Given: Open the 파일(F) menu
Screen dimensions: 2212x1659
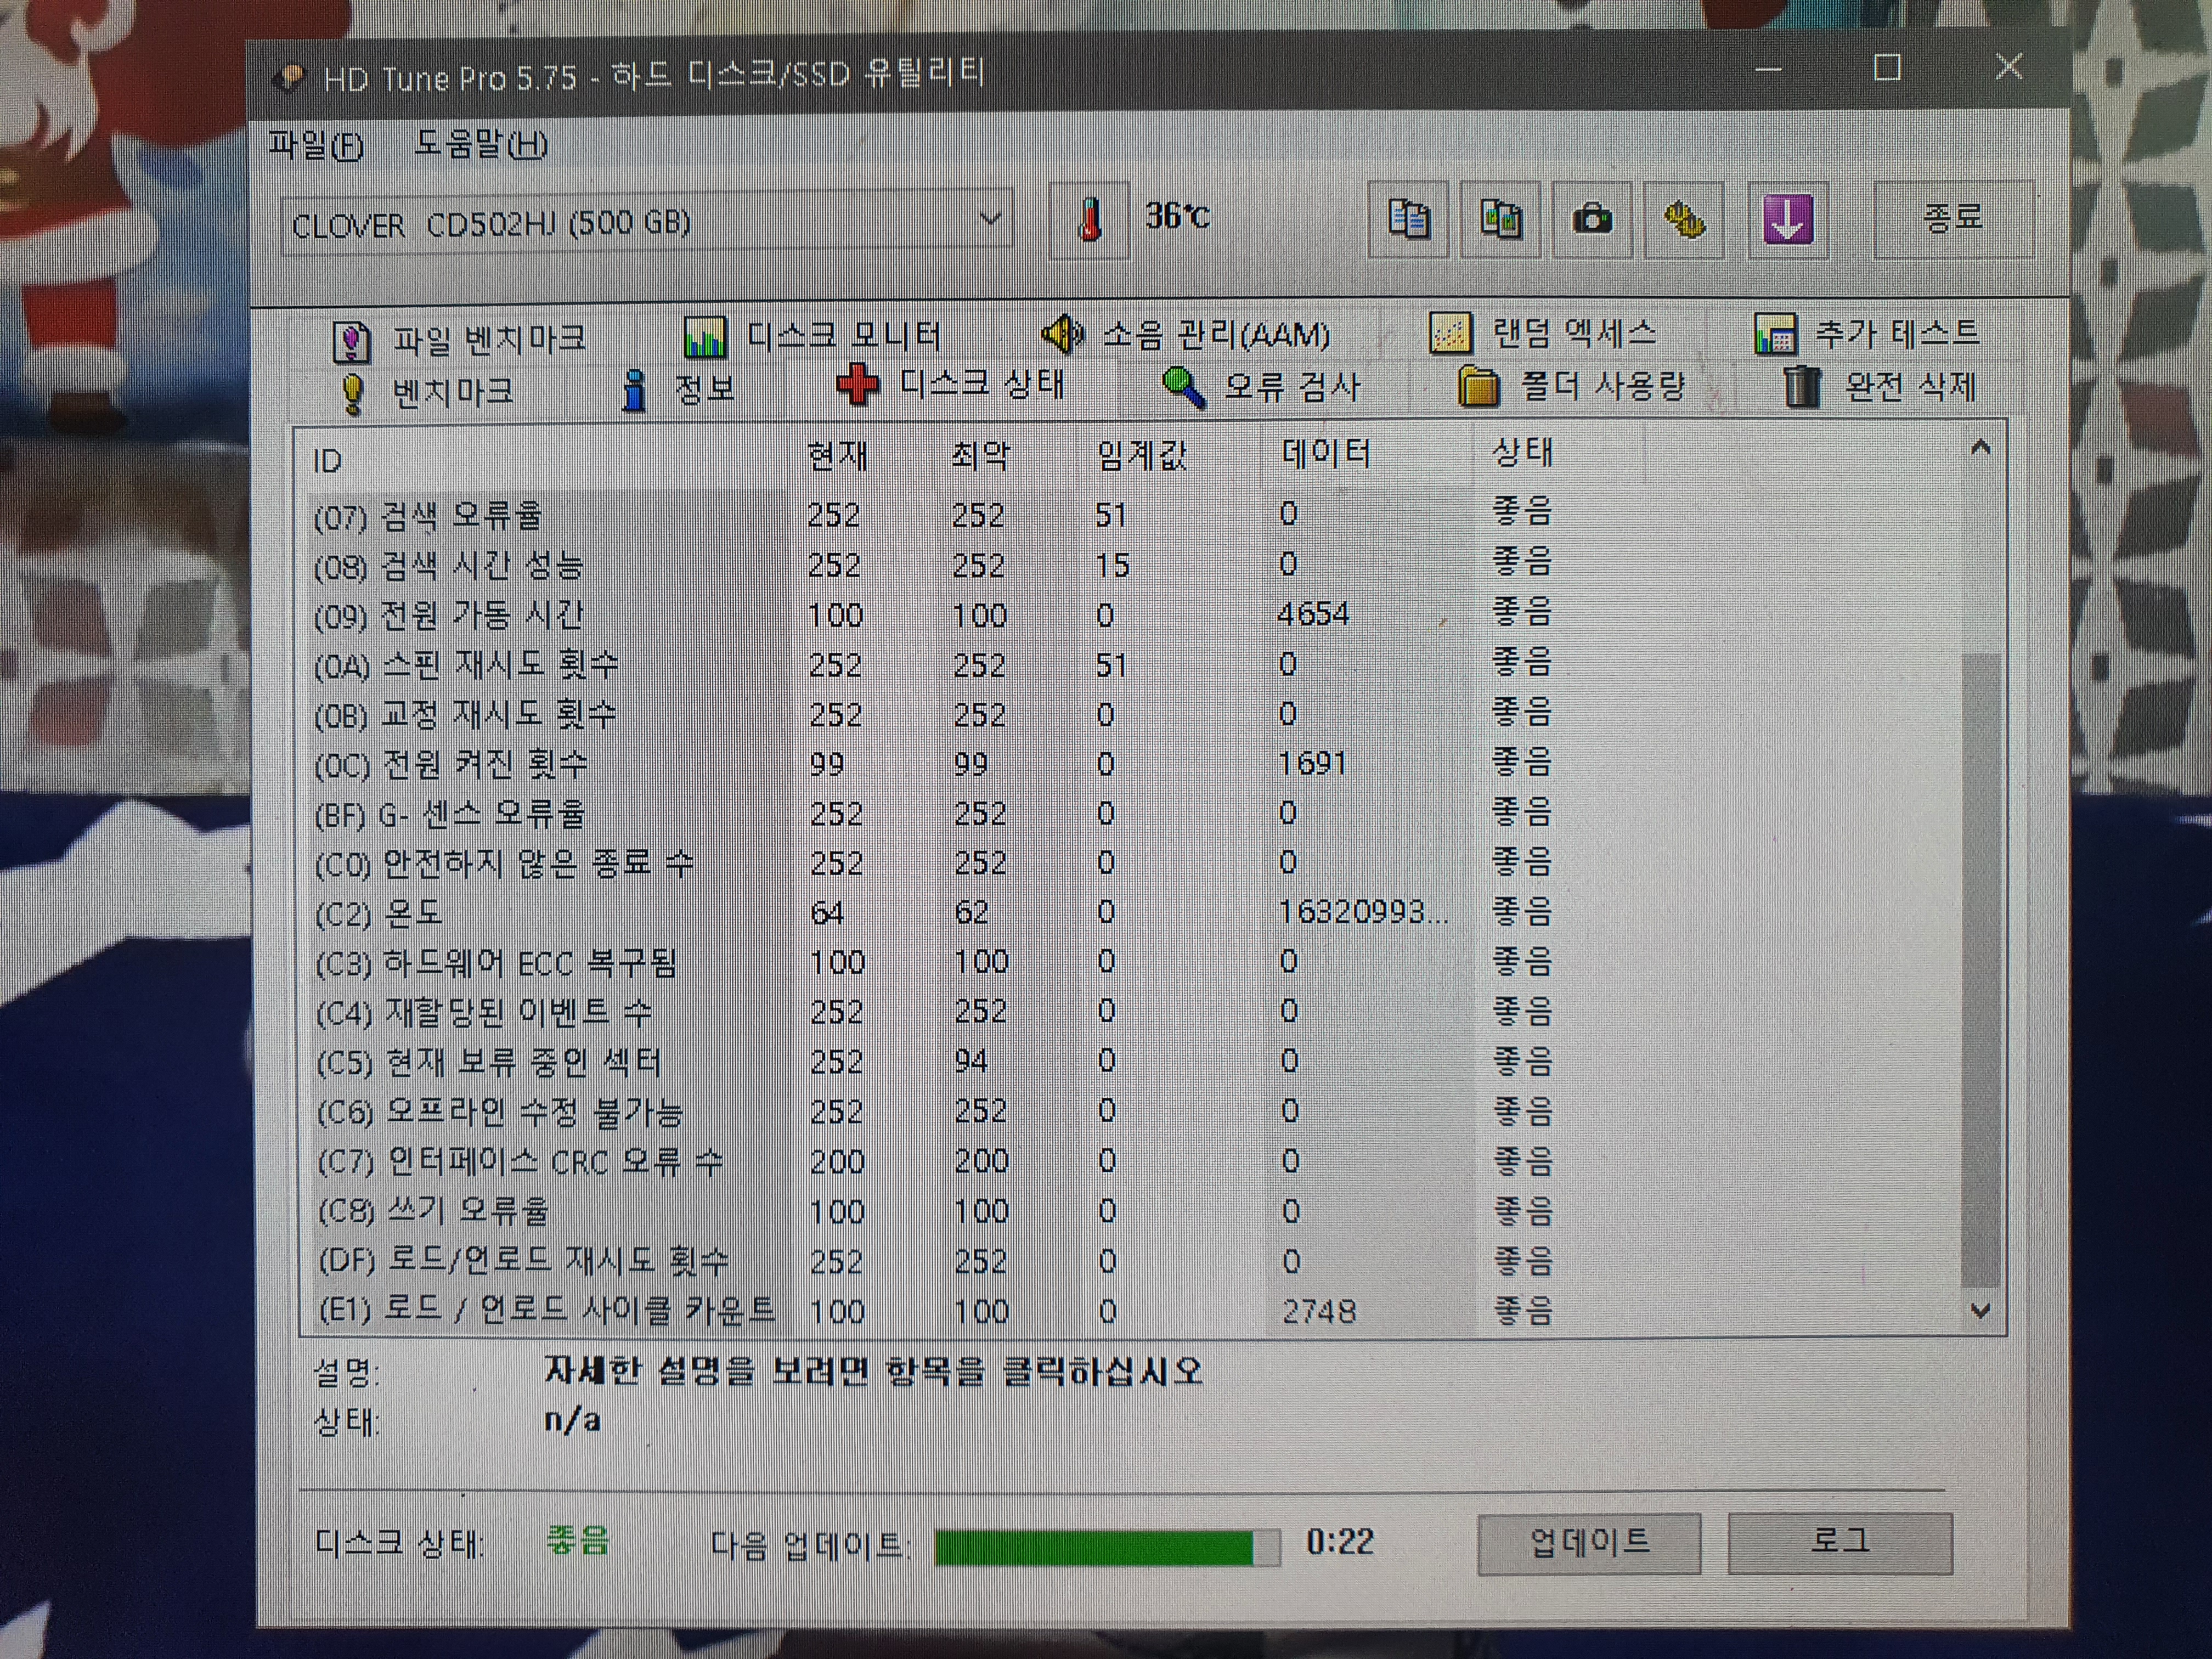Looking at the screenshot, I should pos(316,146).
